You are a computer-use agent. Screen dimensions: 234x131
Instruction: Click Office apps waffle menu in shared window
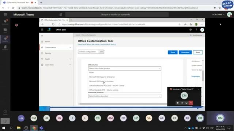click(x=42, y=30)
